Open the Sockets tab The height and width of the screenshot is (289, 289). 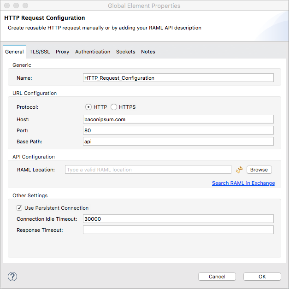click(x=126, y=52)
